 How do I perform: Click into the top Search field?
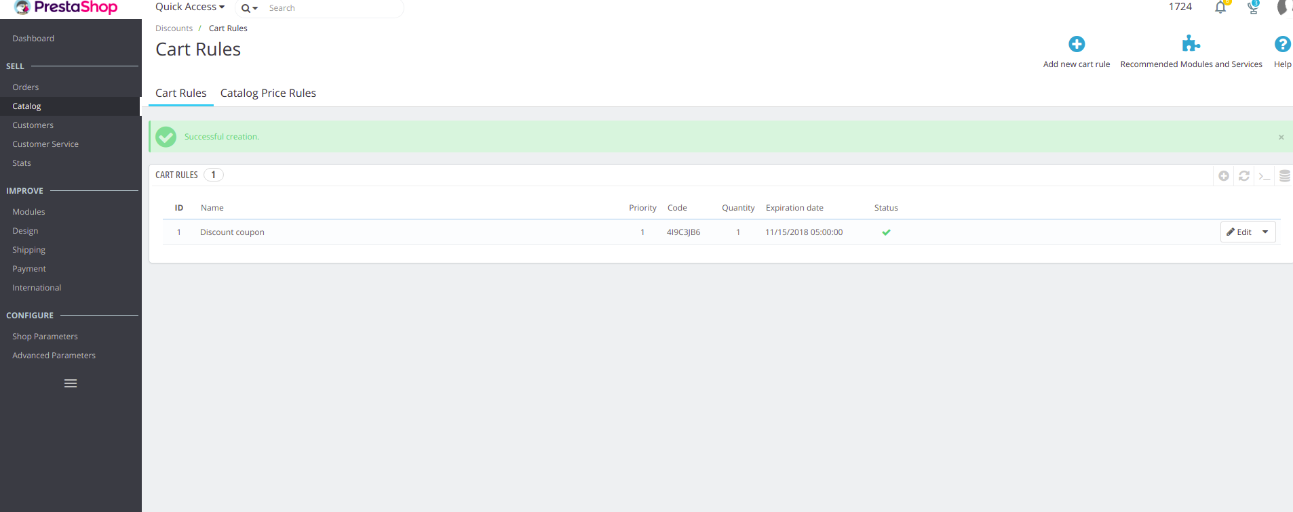(332, 8)
